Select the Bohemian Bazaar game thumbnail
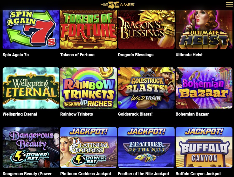The height and width of the screenshot is (177, 234). (x=204, y=88)
